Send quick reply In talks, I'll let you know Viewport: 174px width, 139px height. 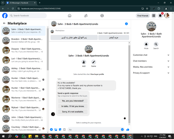(73, 106)
